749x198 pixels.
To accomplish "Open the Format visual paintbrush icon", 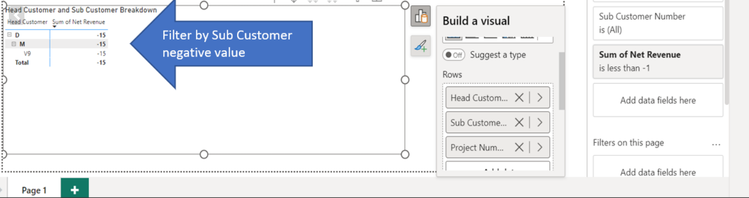I will coord(421,46).
